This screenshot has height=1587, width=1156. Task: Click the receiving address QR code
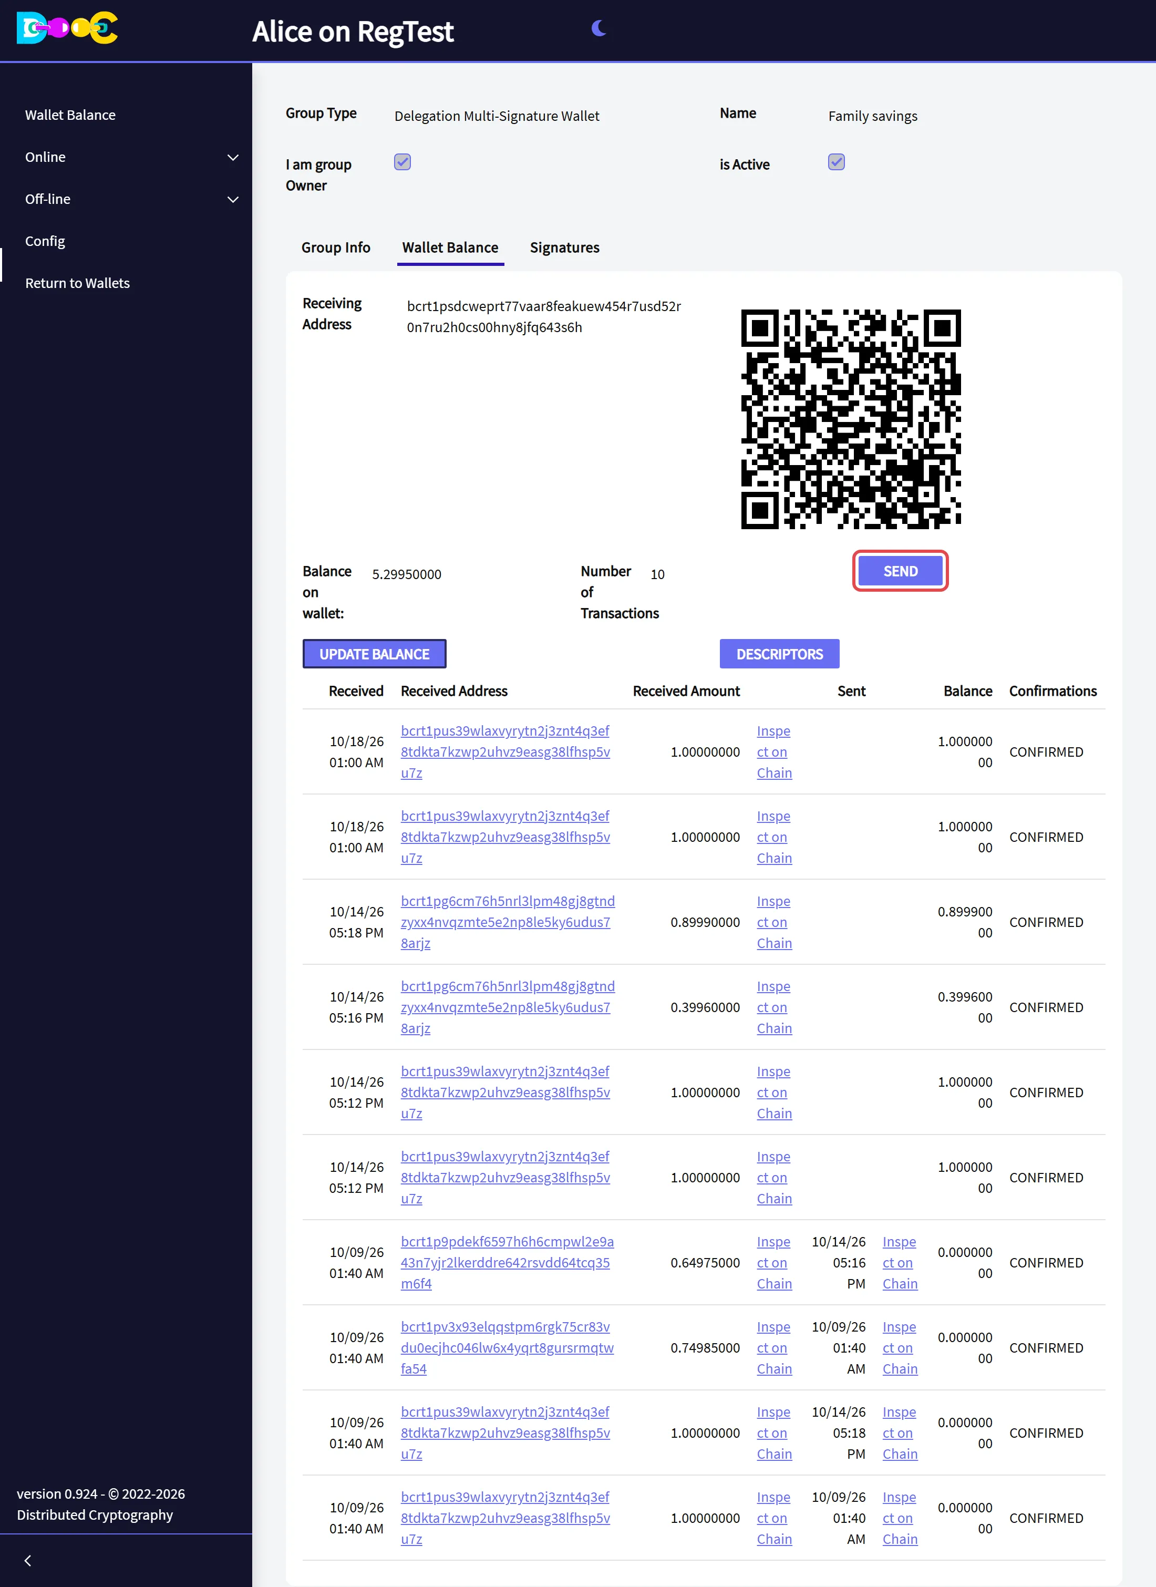tap(851, 419)
